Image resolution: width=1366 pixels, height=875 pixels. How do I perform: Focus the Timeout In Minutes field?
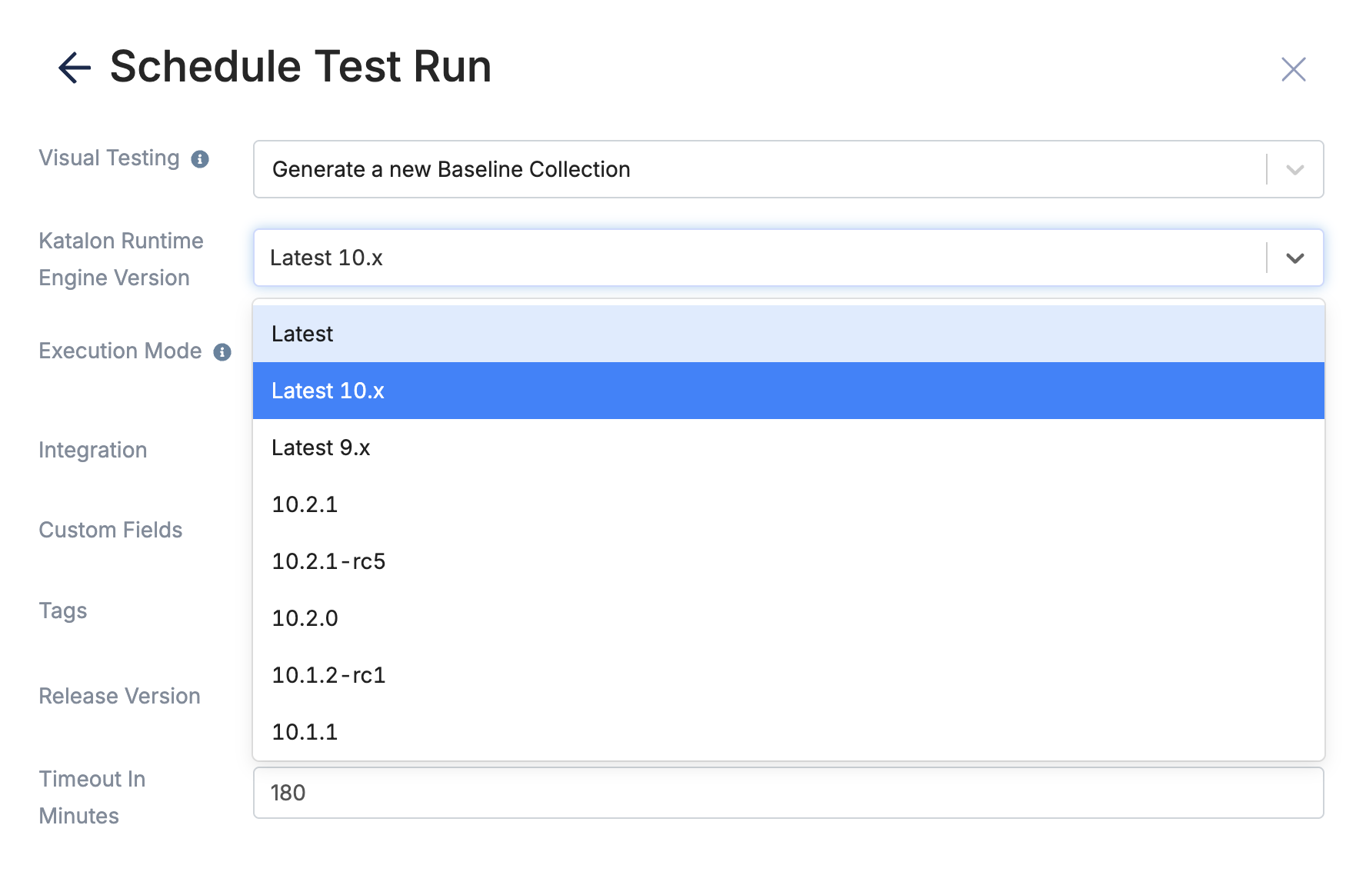pos(788,793)
